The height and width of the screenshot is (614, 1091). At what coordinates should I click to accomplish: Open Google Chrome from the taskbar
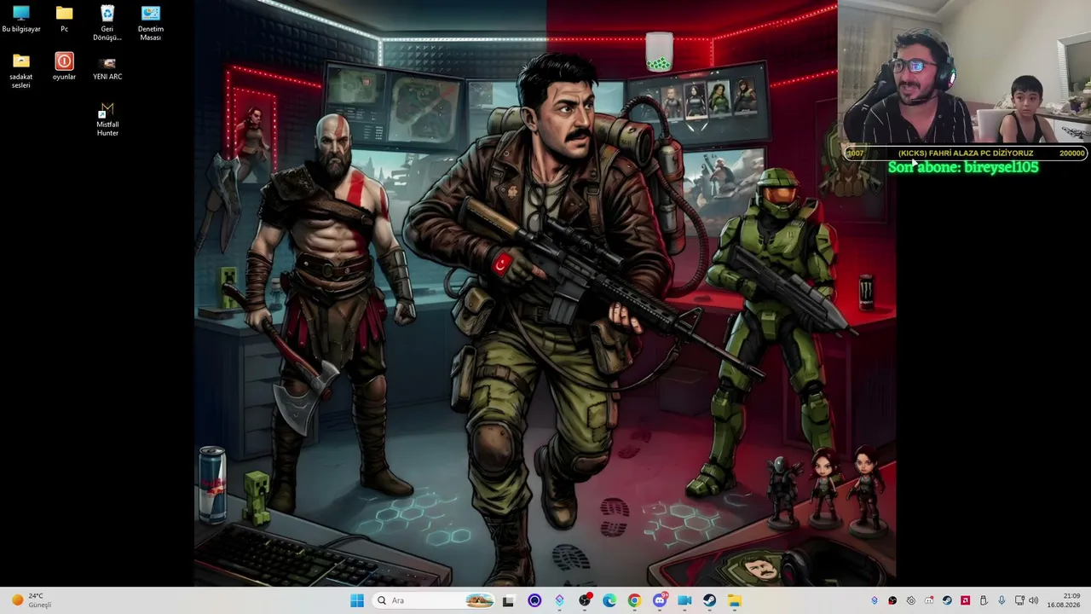tap(634, 600)
